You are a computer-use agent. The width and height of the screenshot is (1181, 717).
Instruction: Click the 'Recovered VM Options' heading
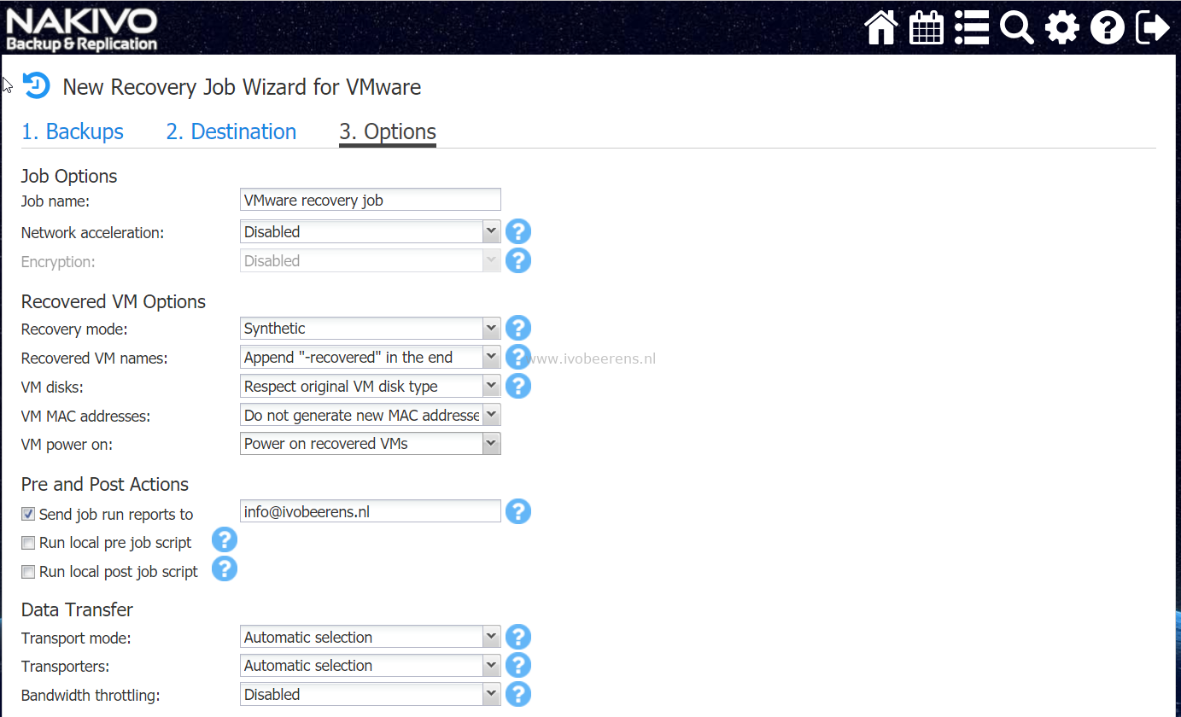coord(114,301)
